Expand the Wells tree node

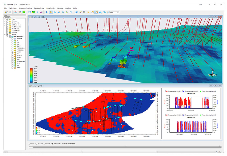coord(5,19)
